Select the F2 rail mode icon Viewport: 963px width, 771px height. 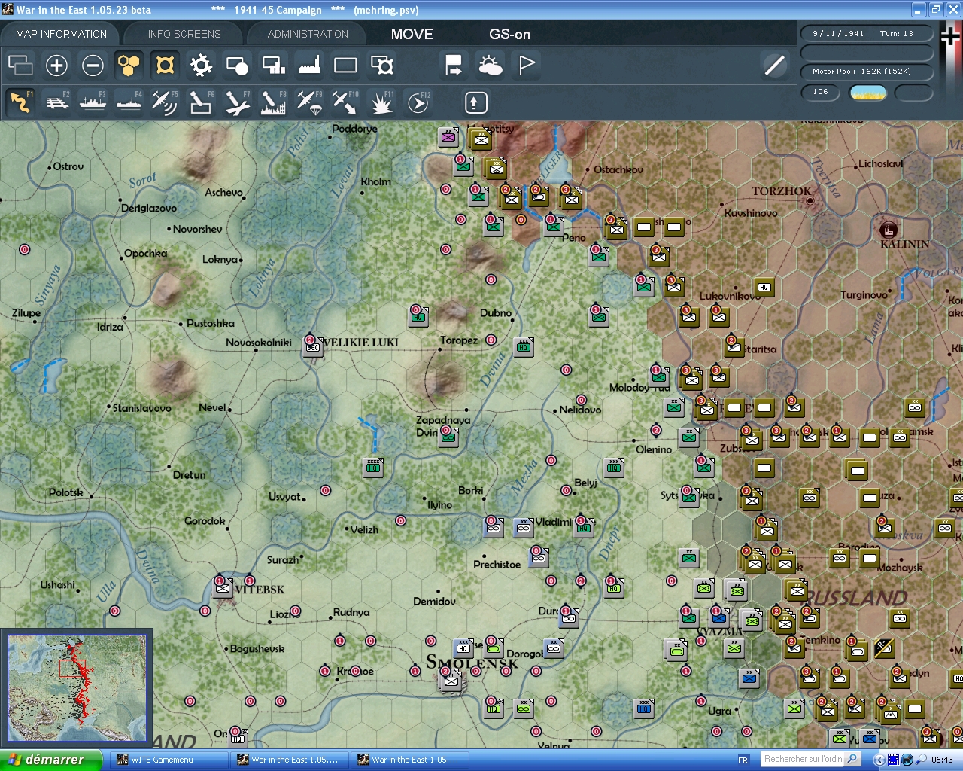pos(56,102)
